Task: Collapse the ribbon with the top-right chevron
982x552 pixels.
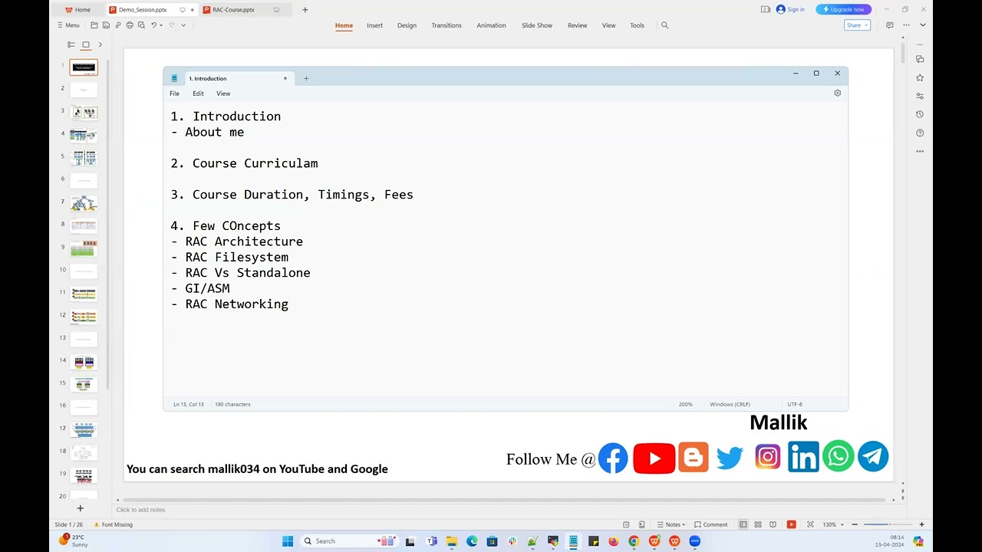Action: coord(923,25)
